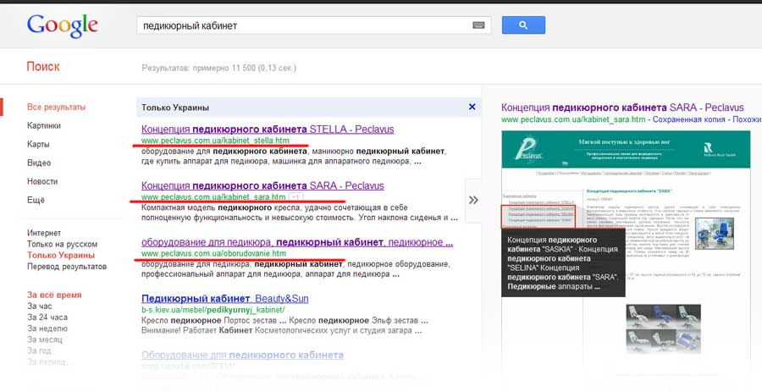Choose the 'Интернет' search scope
762x392 pixels.
coord(44,233)
